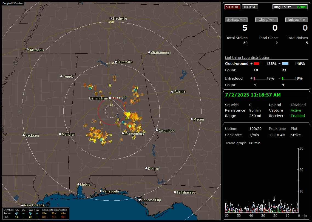Click the Uptime value 190:20
Screen dimensions: 312x222
(x=255, y=128)
